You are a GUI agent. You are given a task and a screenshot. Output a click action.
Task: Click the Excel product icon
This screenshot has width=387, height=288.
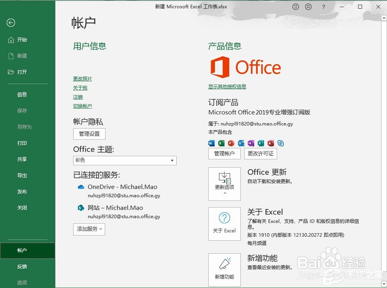coord(221,144)
